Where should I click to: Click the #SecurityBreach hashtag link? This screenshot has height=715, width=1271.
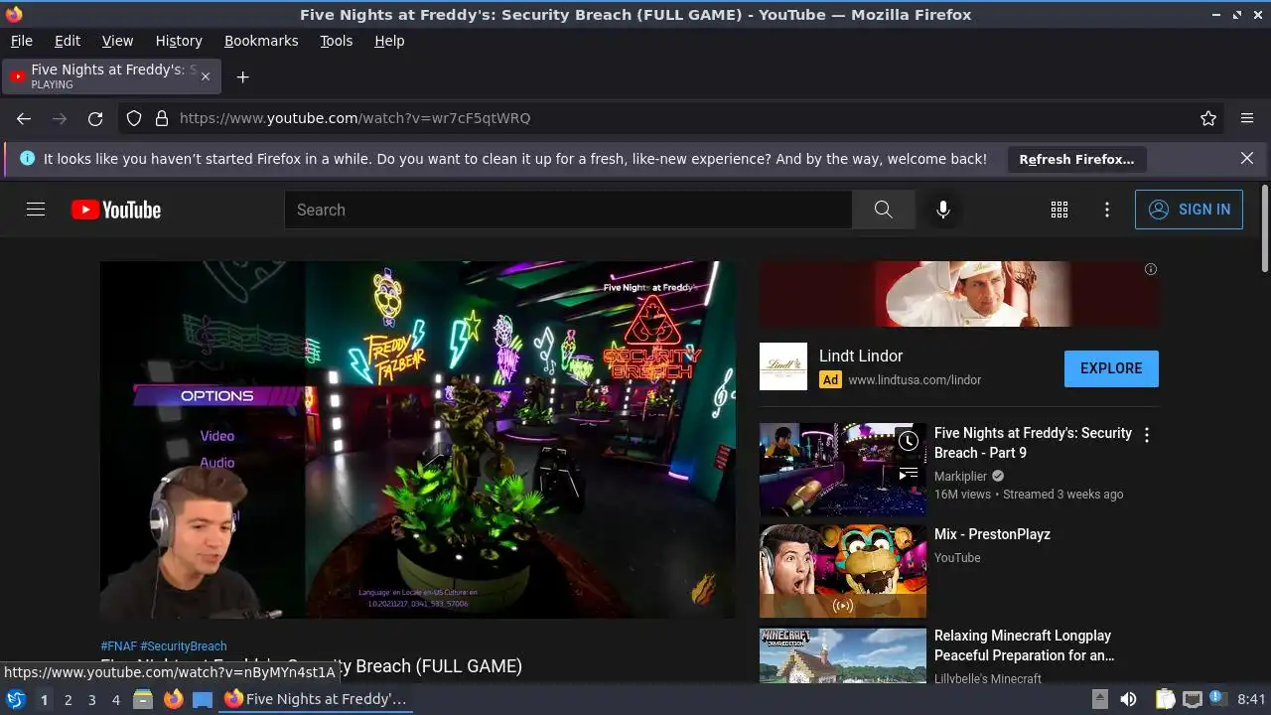(184, 646)
